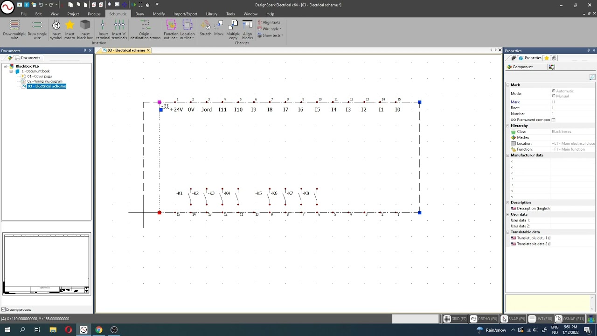
Task: Open Function outline dropdown
Action: pyautogui.click(x=171, y=36)
